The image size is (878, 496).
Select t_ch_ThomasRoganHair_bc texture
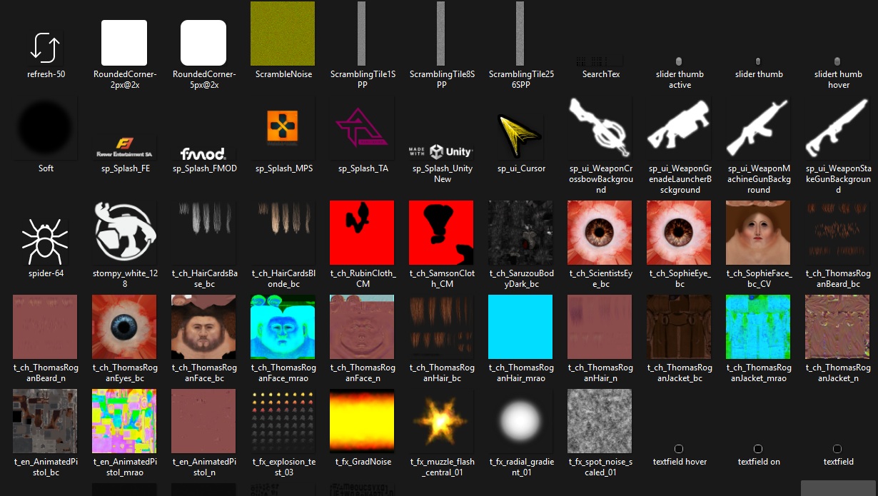coord(441,327)
